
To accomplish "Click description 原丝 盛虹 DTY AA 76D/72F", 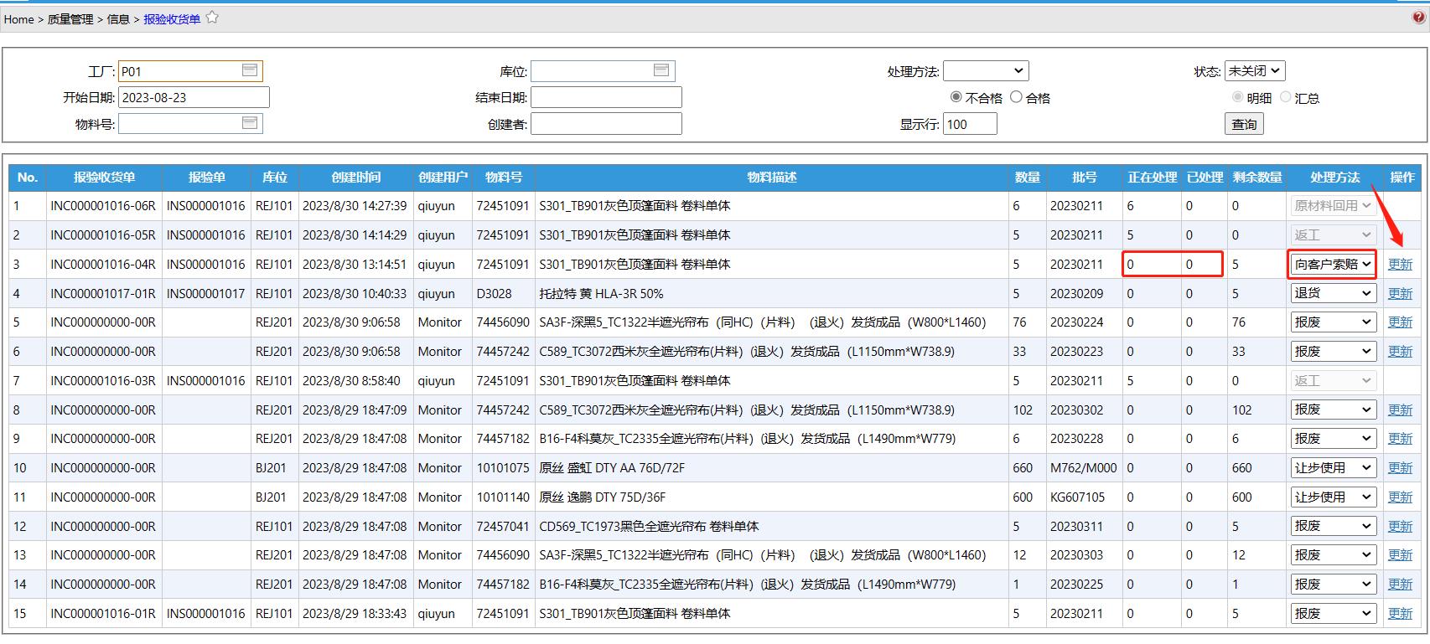I will tap(612, 467).
